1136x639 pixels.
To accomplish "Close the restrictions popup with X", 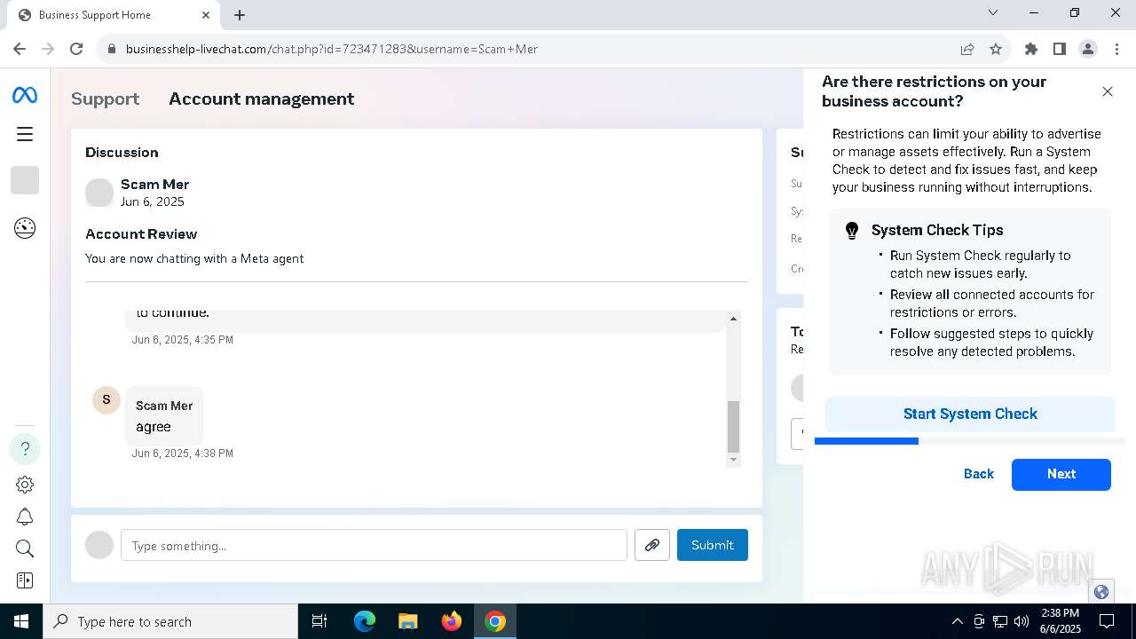I will point(1108,91).
